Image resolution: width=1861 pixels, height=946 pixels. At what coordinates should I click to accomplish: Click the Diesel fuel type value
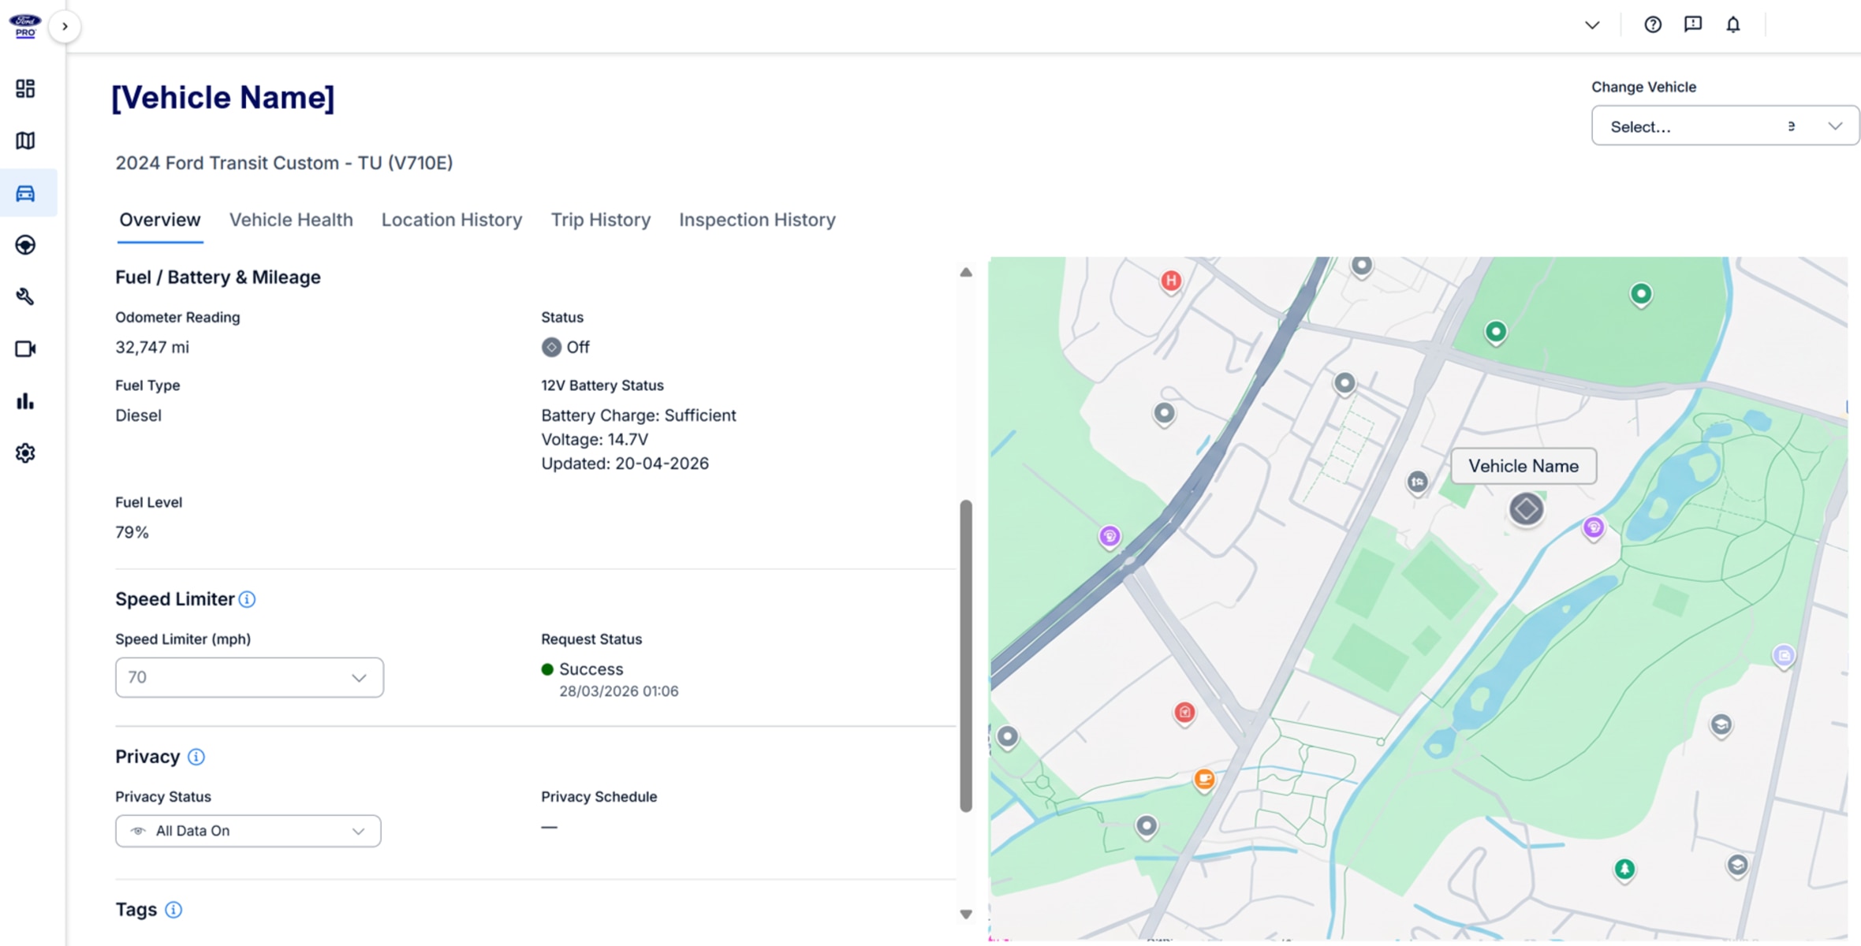(x=138, y=415)
